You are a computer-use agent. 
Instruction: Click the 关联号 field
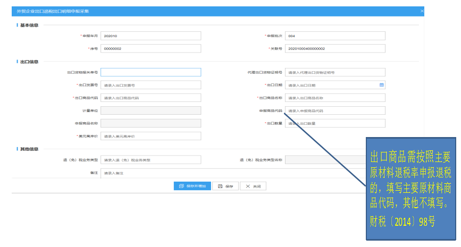tap(334, 48)
